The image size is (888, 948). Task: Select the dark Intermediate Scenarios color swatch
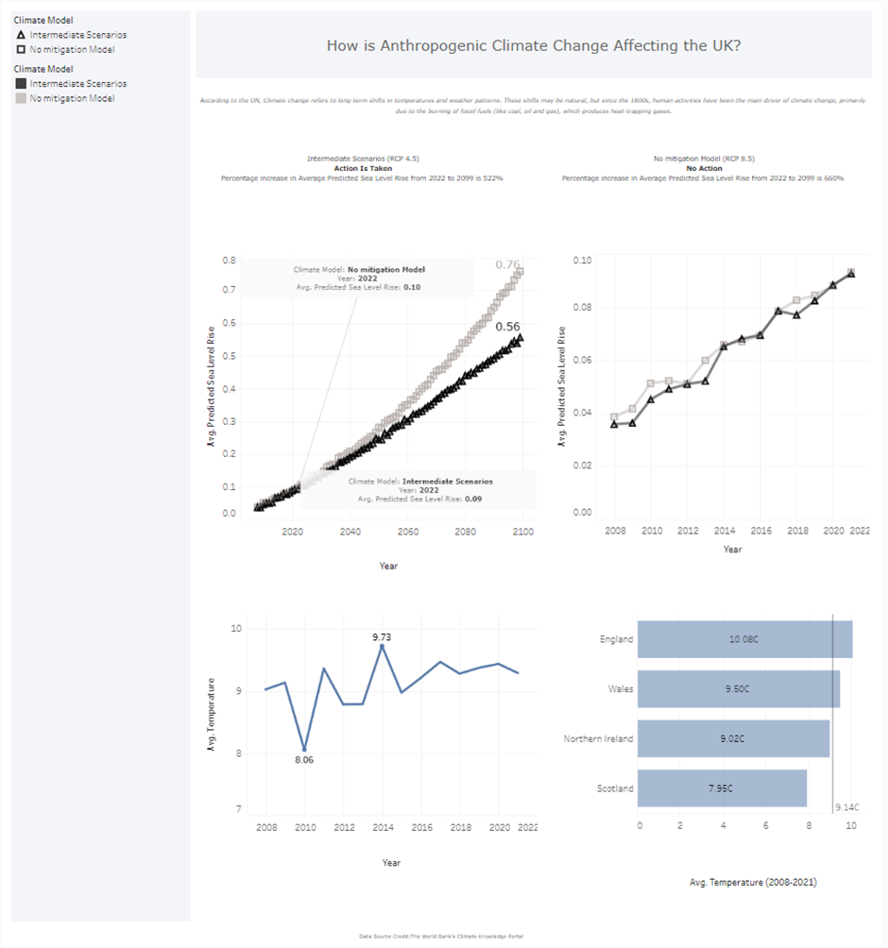tap(21, 84)
